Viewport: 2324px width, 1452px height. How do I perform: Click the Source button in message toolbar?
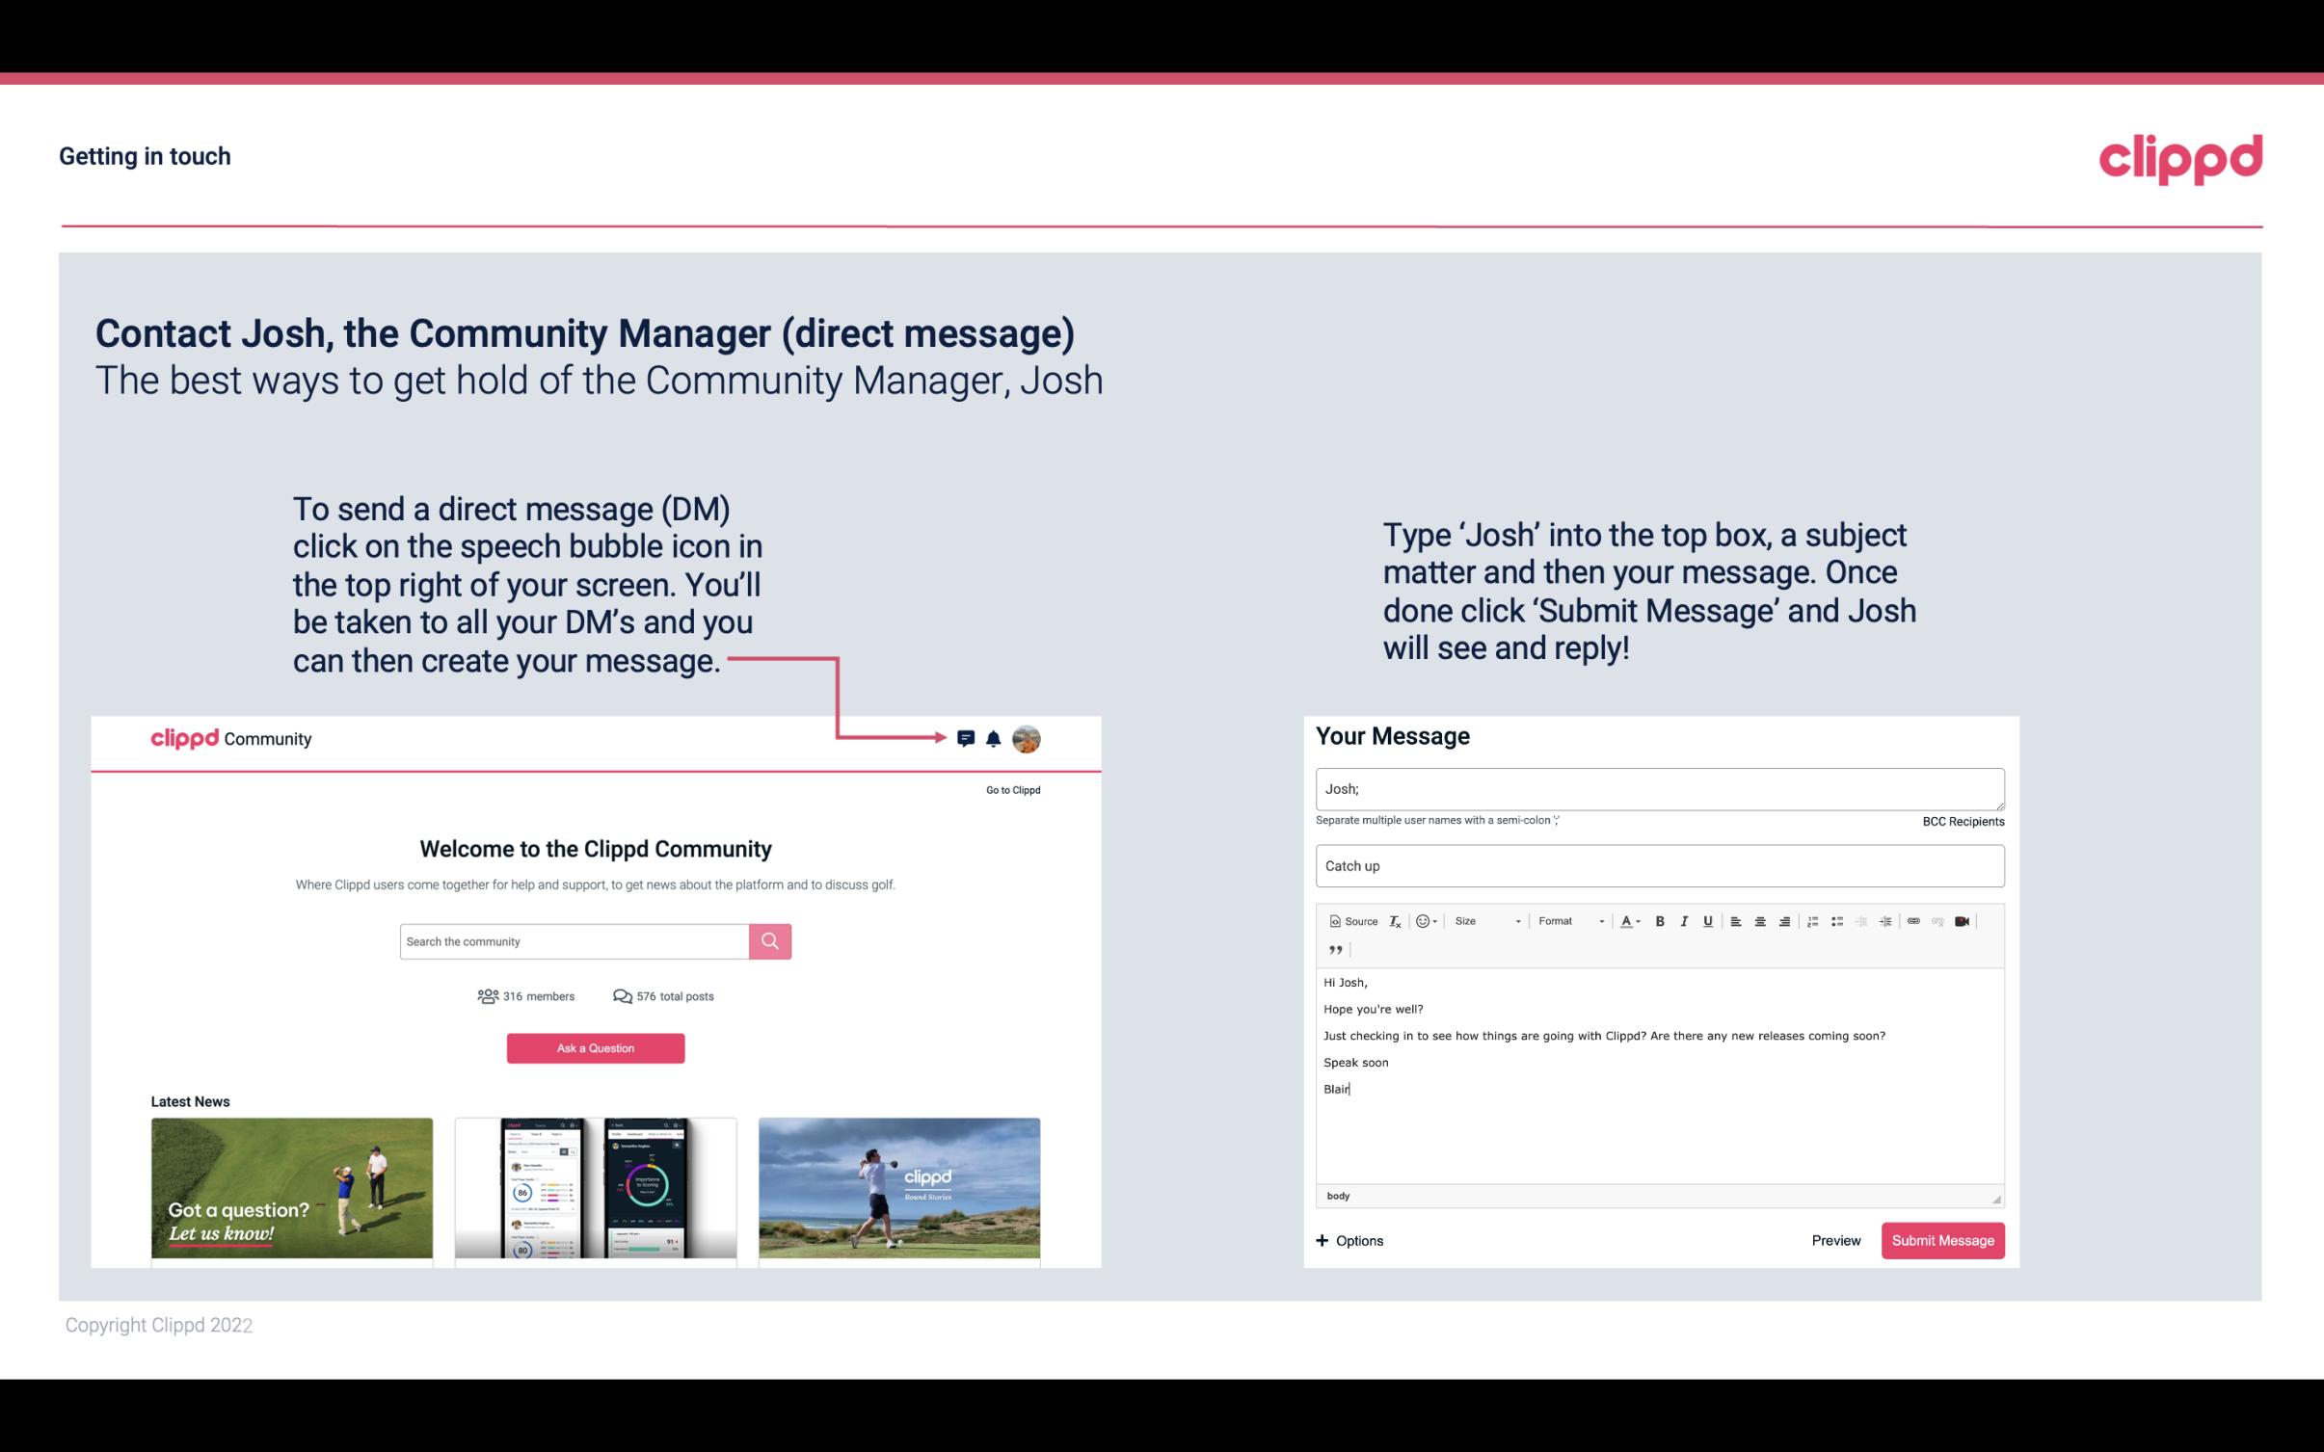click(x=1352, y=920)
